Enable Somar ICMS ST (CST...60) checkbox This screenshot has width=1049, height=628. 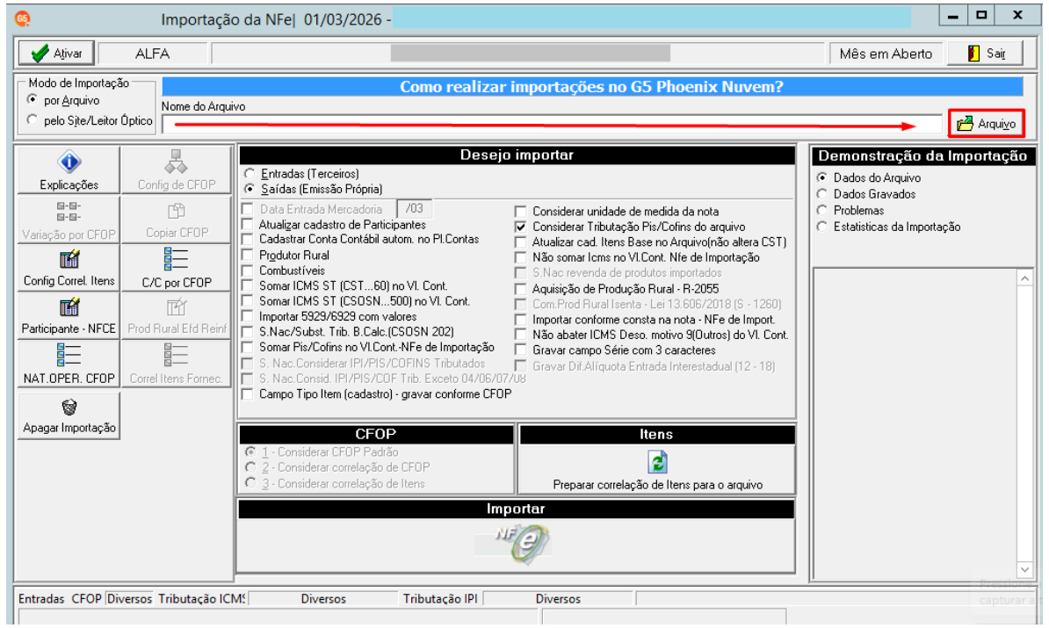248,286
